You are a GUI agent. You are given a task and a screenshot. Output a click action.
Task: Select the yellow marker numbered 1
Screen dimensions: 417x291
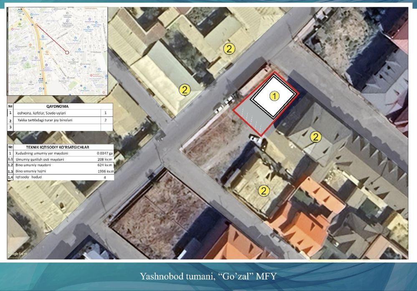tap(275, 96)
